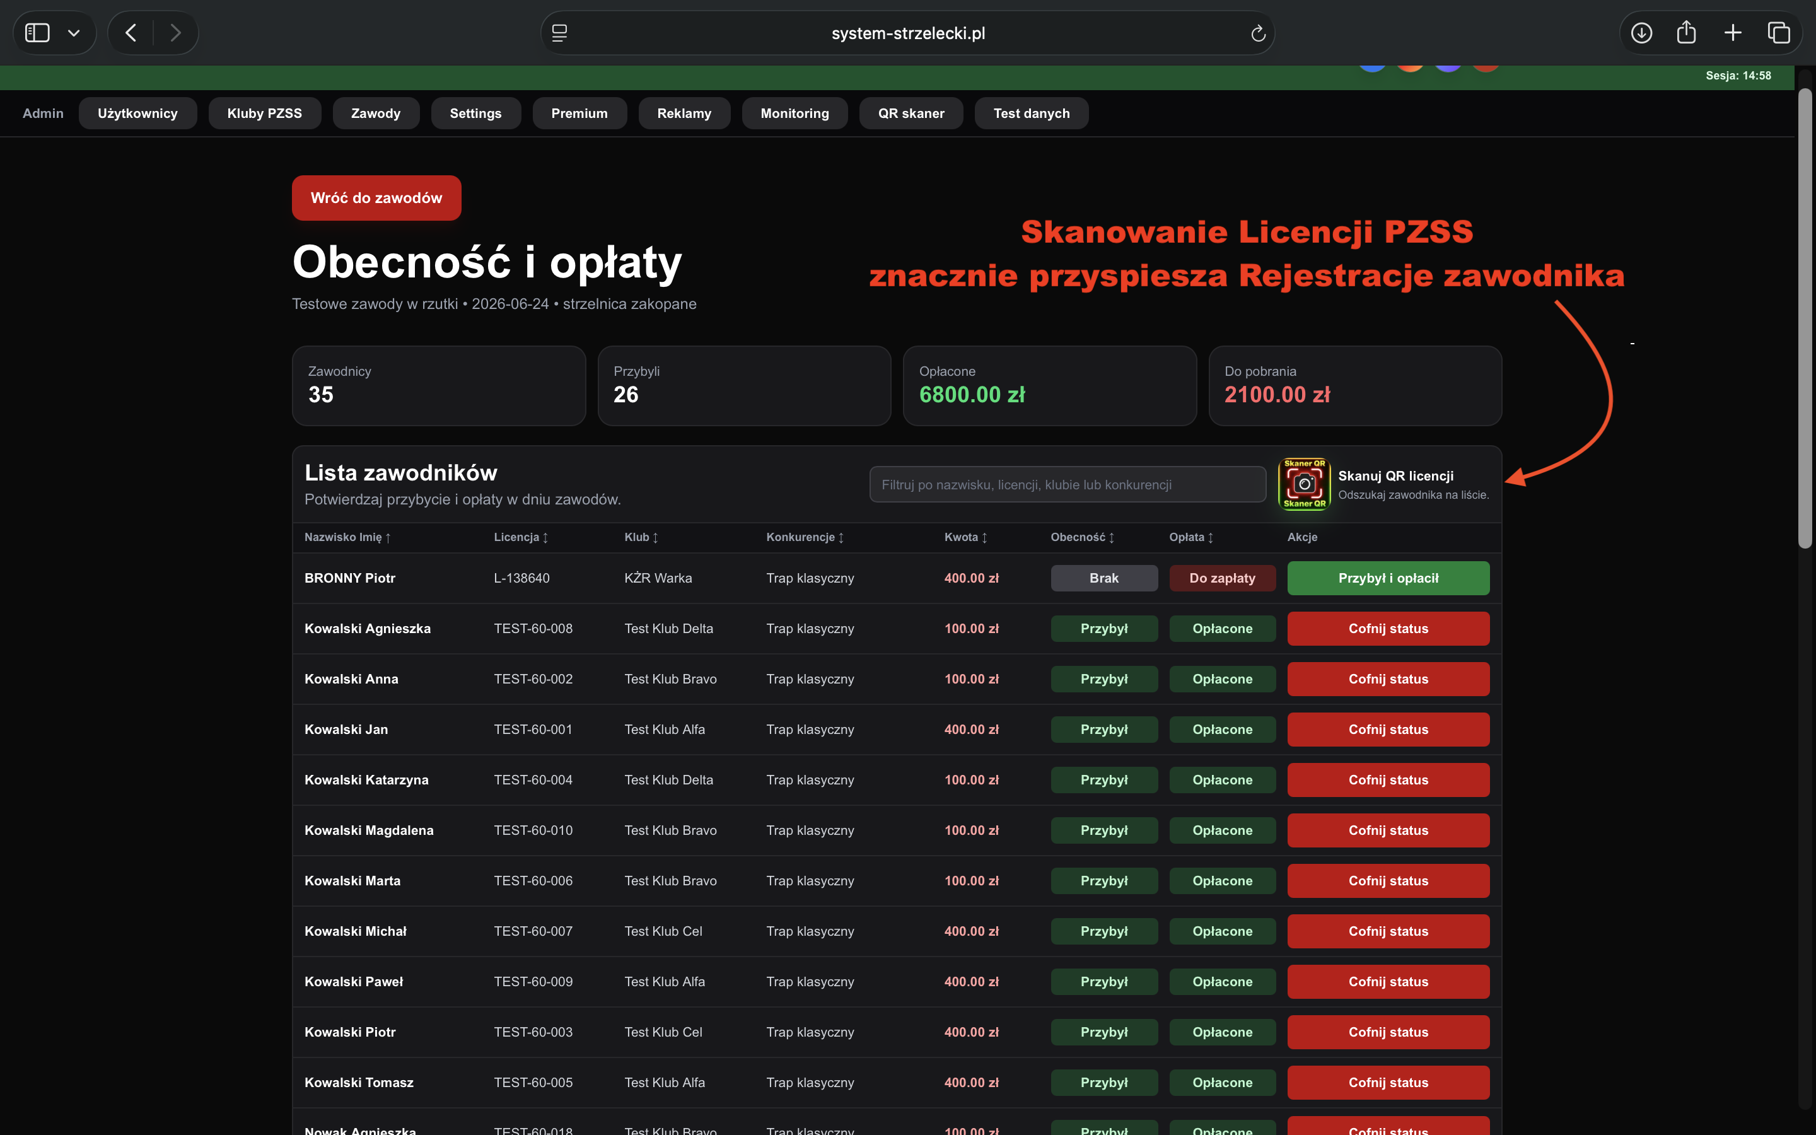Click Cofnij status for Kowalski Agnieszka
The height and width of the screenshot is (1135, 1816).
point(1388,628)
